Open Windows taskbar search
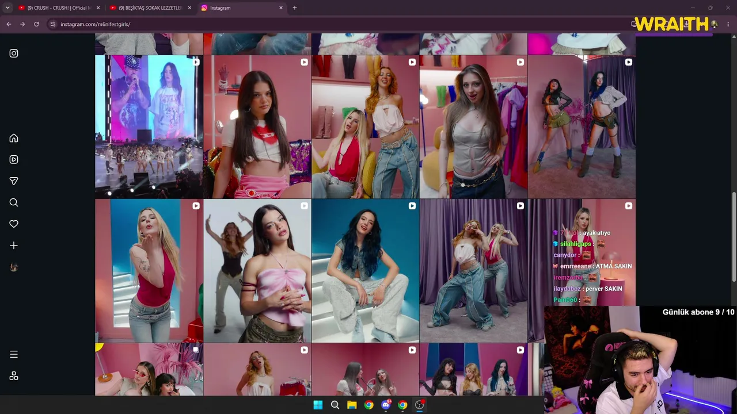The height and width of the screenshot is (414, 737). click(335, 405)
